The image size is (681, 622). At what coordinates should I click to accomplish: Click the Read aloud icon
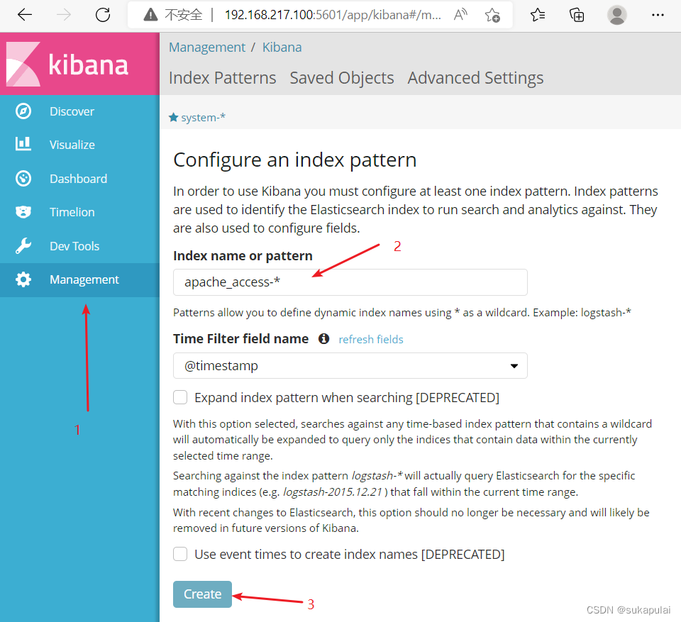460,15
